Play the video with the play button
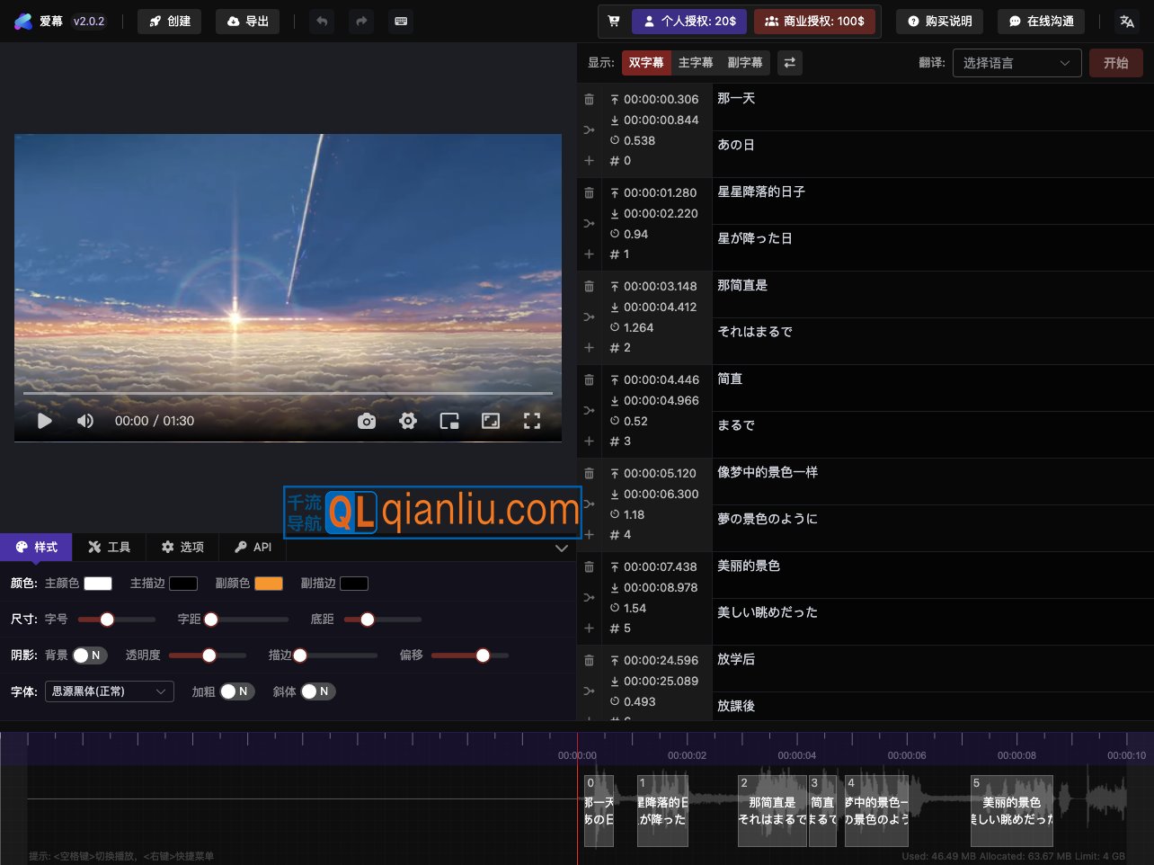 44,420
